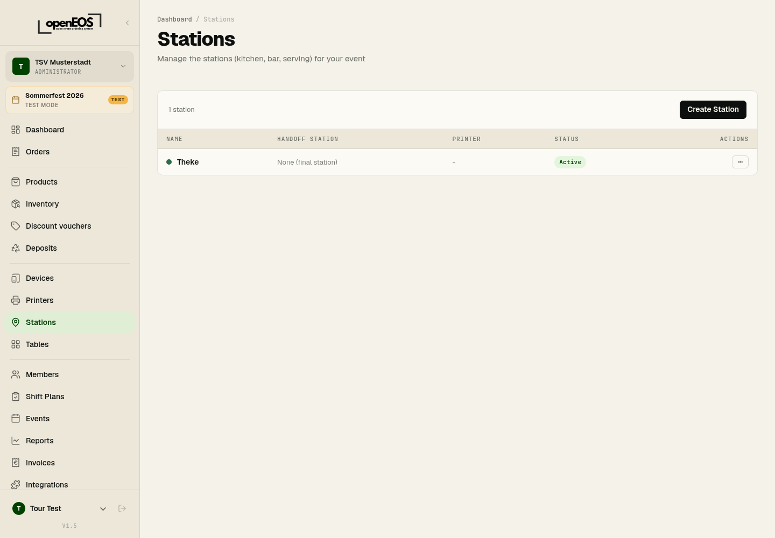This screenshot has width=775, height=538.
Task: Navigate to Shift Plans
Action: click(x=69, y=397)
